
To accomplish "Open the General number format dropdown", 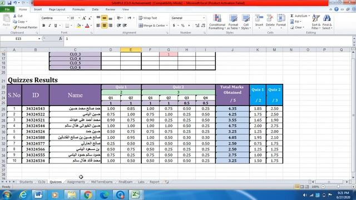I will coord(204,18).
